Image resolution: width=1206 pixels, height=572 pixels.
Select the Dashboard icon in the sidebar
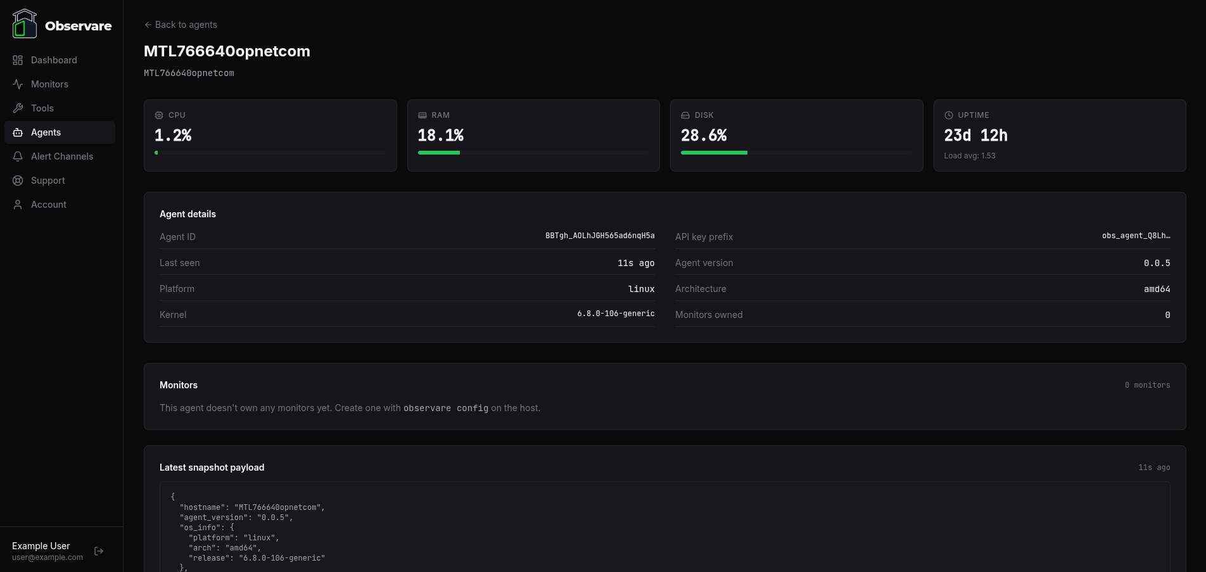pyautogui.click(x=17, y=60)
